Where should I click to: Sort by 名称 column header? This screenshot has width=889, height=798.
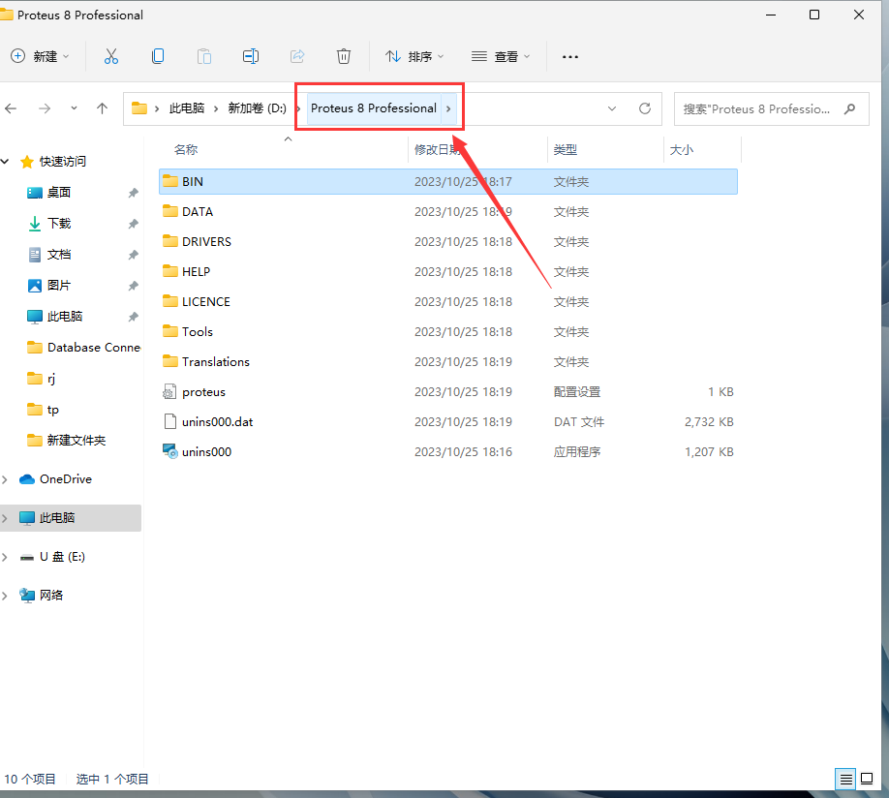click(x=186, y=150)
